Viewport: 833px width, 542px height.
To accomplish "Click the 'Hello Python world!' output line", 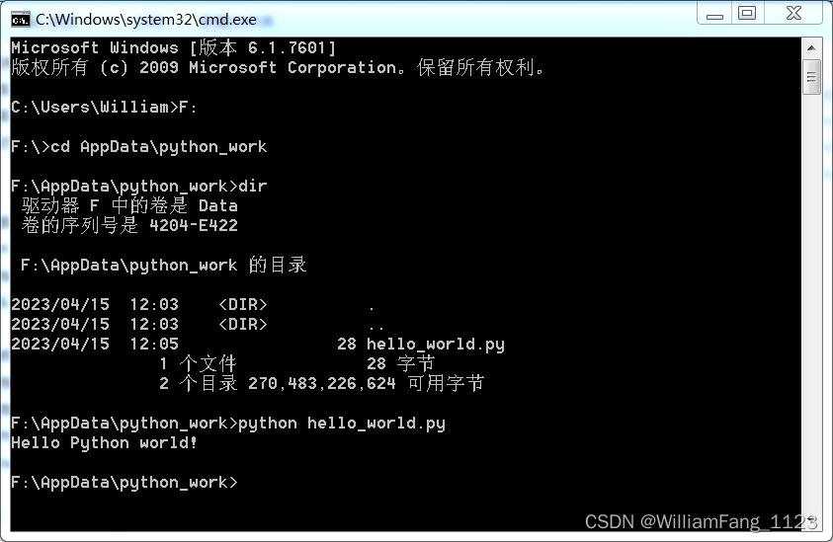I will pyautogui.click(x=104, y=442).
